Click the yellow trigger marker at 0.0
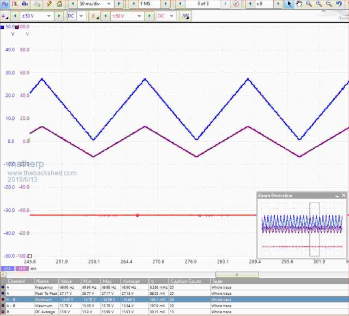 coord(29,141)
